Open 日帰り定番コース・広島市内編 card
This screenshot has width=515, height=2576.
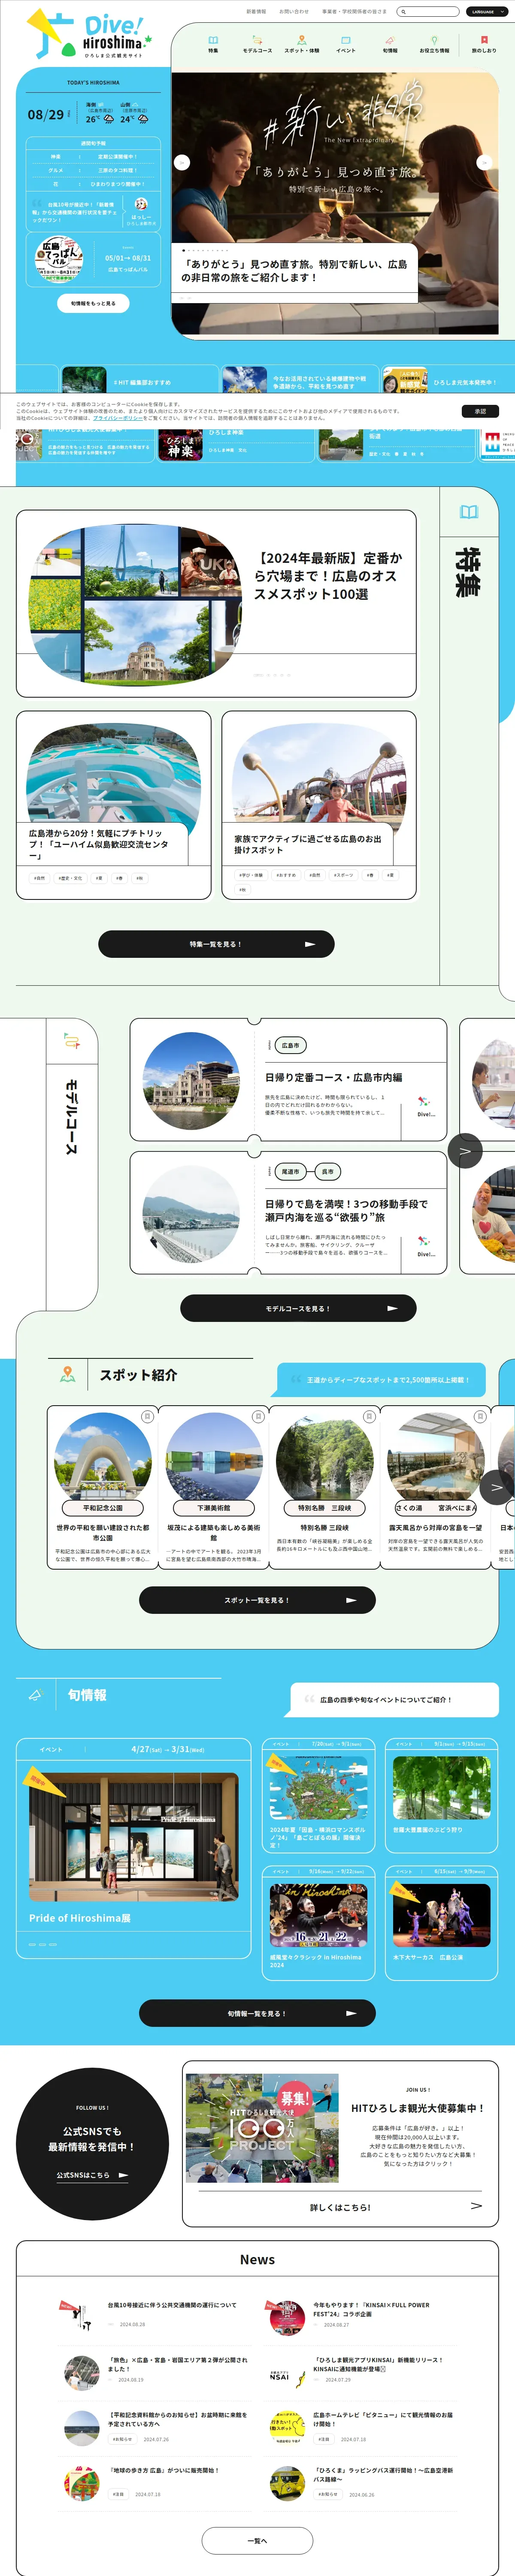click(288, 1080)
